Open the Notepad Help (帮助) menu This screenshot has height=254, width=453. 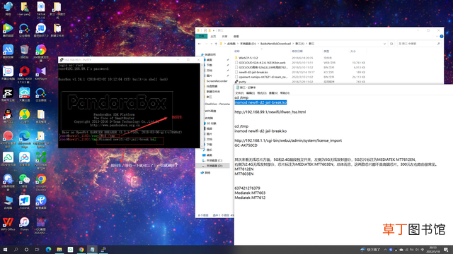285,93
